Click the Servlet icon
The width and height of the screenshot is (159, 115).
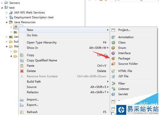[x=113, y=94]
